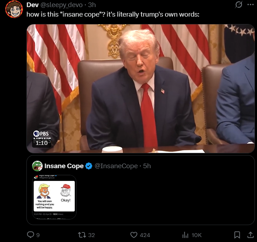Open the three-dot more options menu

(x=250, y=5)
